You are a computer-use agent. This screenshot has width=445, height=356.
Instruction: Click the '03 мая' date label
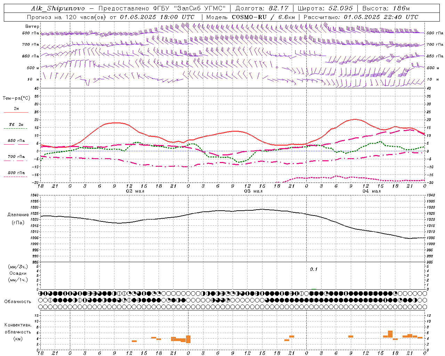tap(253, 191)
